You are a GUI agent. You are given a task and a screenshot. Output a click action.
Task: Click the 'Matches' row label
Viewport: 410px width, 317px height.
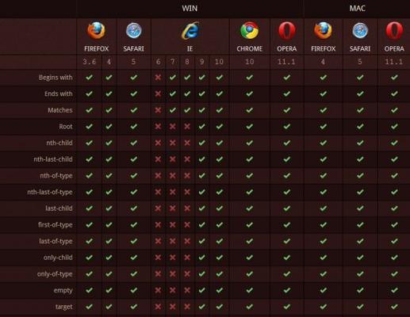pyautogui.click(x=60, y=110)
